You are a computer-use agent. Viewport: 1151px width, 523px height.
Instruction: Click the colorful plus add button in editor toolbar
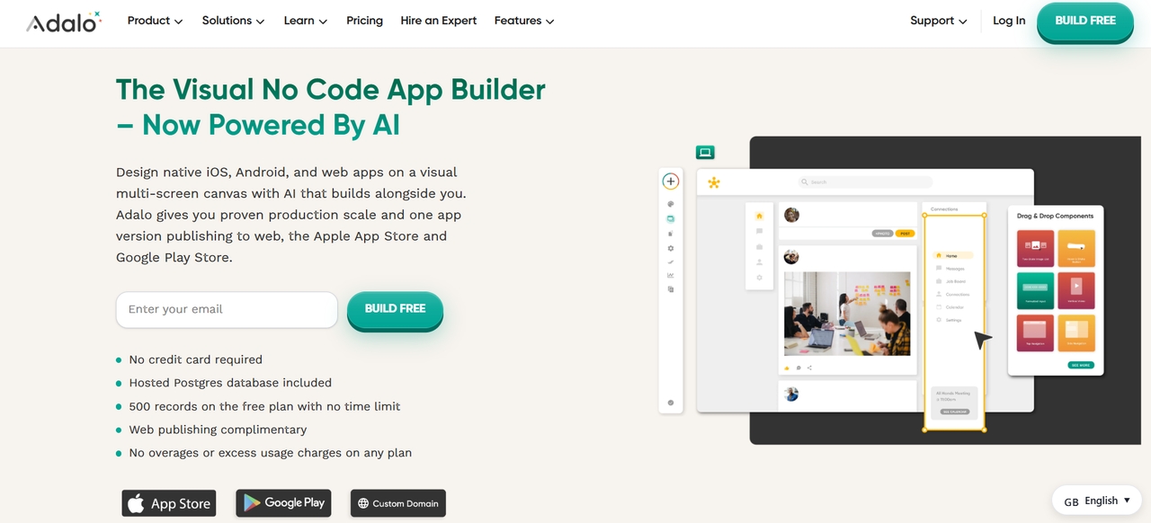(670, 181)
